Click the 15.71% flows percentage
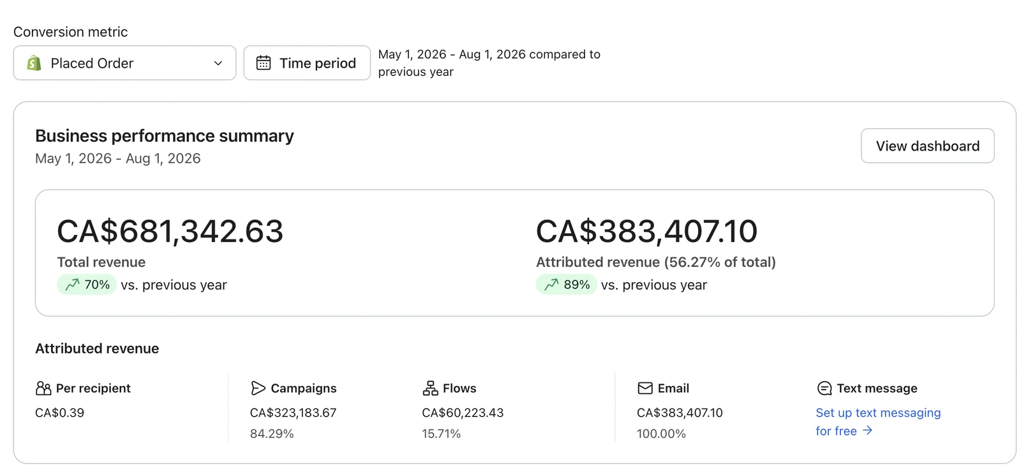Image resolution: width=1021 pixels, height=471 pixels. pyautogui.click(x=441, y=433)
